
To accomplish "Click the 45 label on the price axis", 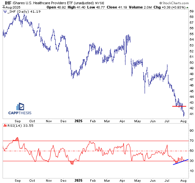I will pyautogui.click(x=191, y=91).
